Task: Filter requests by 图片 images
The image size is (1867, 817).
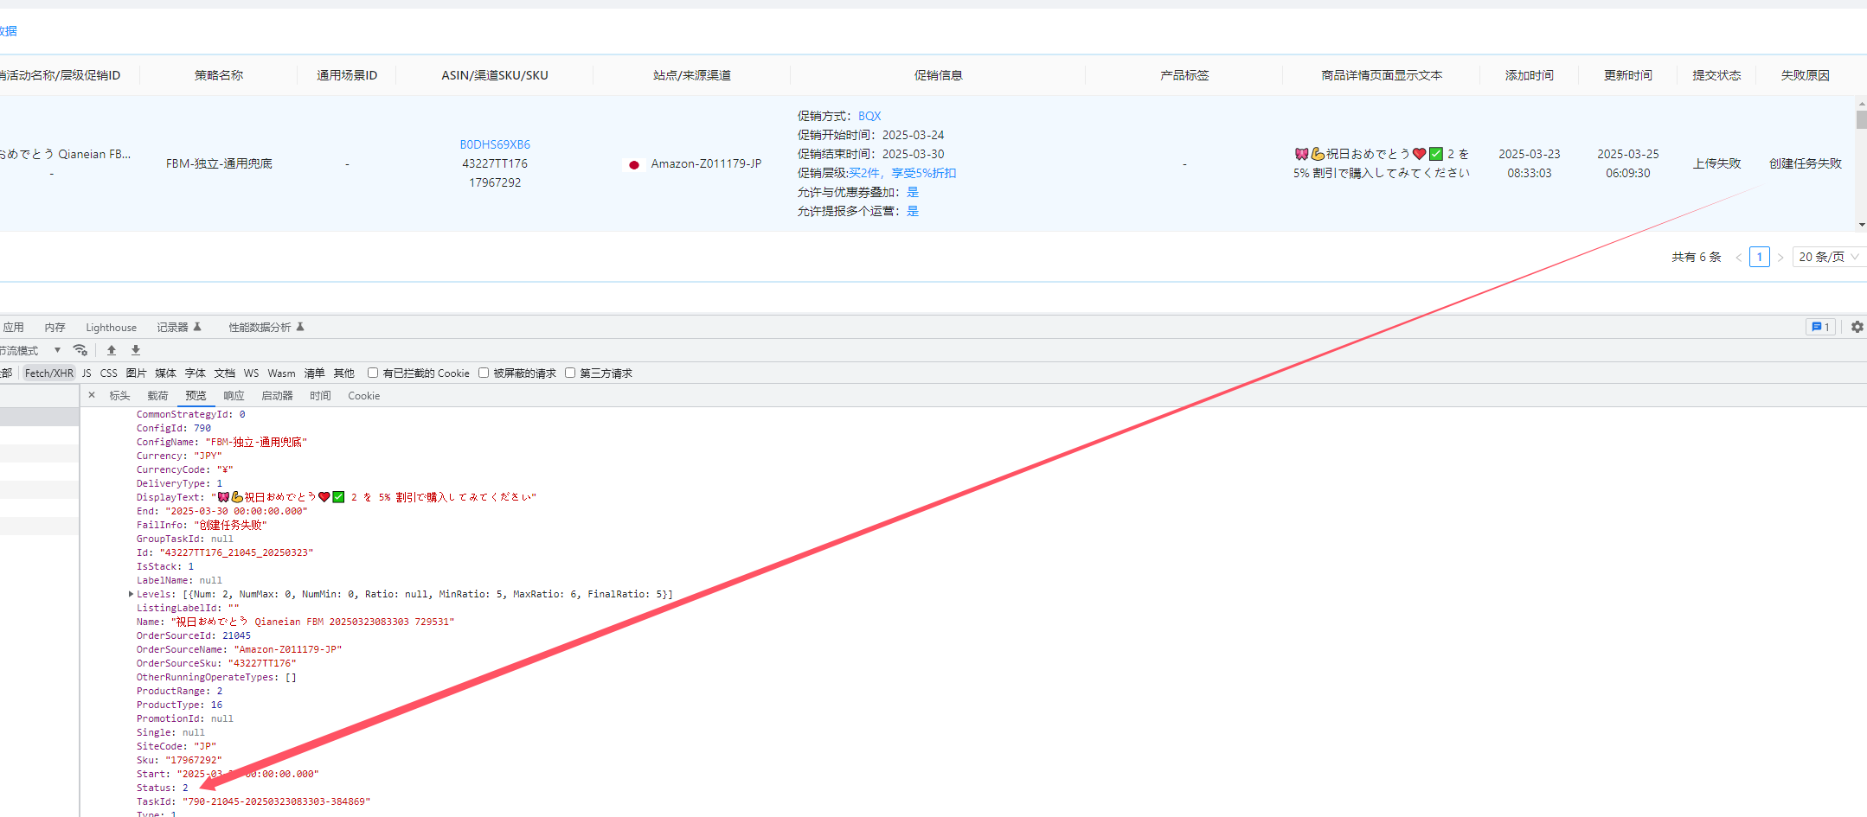Action: point(136,373)
